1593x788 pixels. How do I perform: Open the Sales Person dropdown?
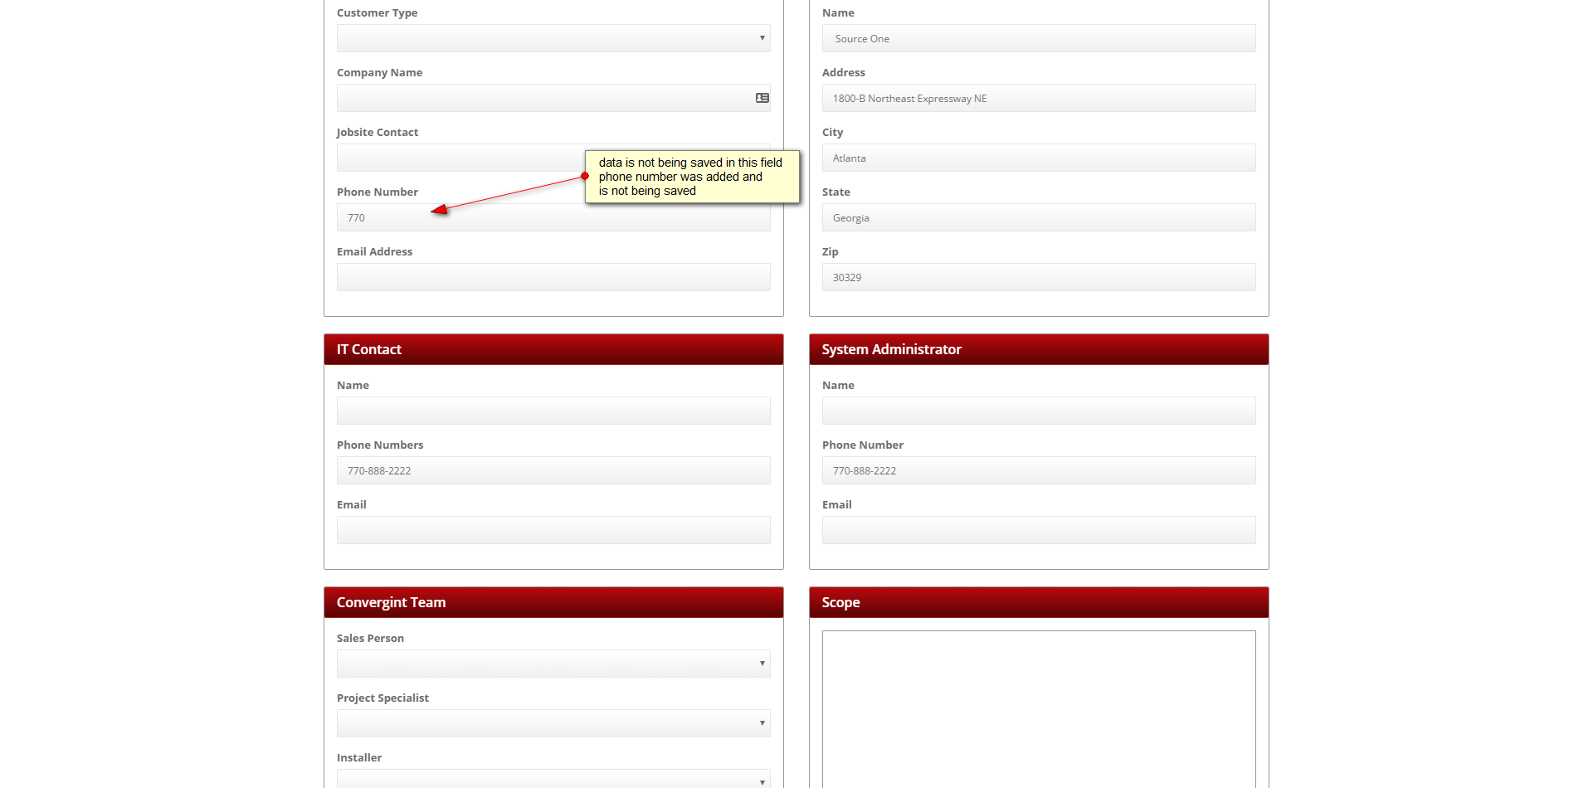(553, 664)
